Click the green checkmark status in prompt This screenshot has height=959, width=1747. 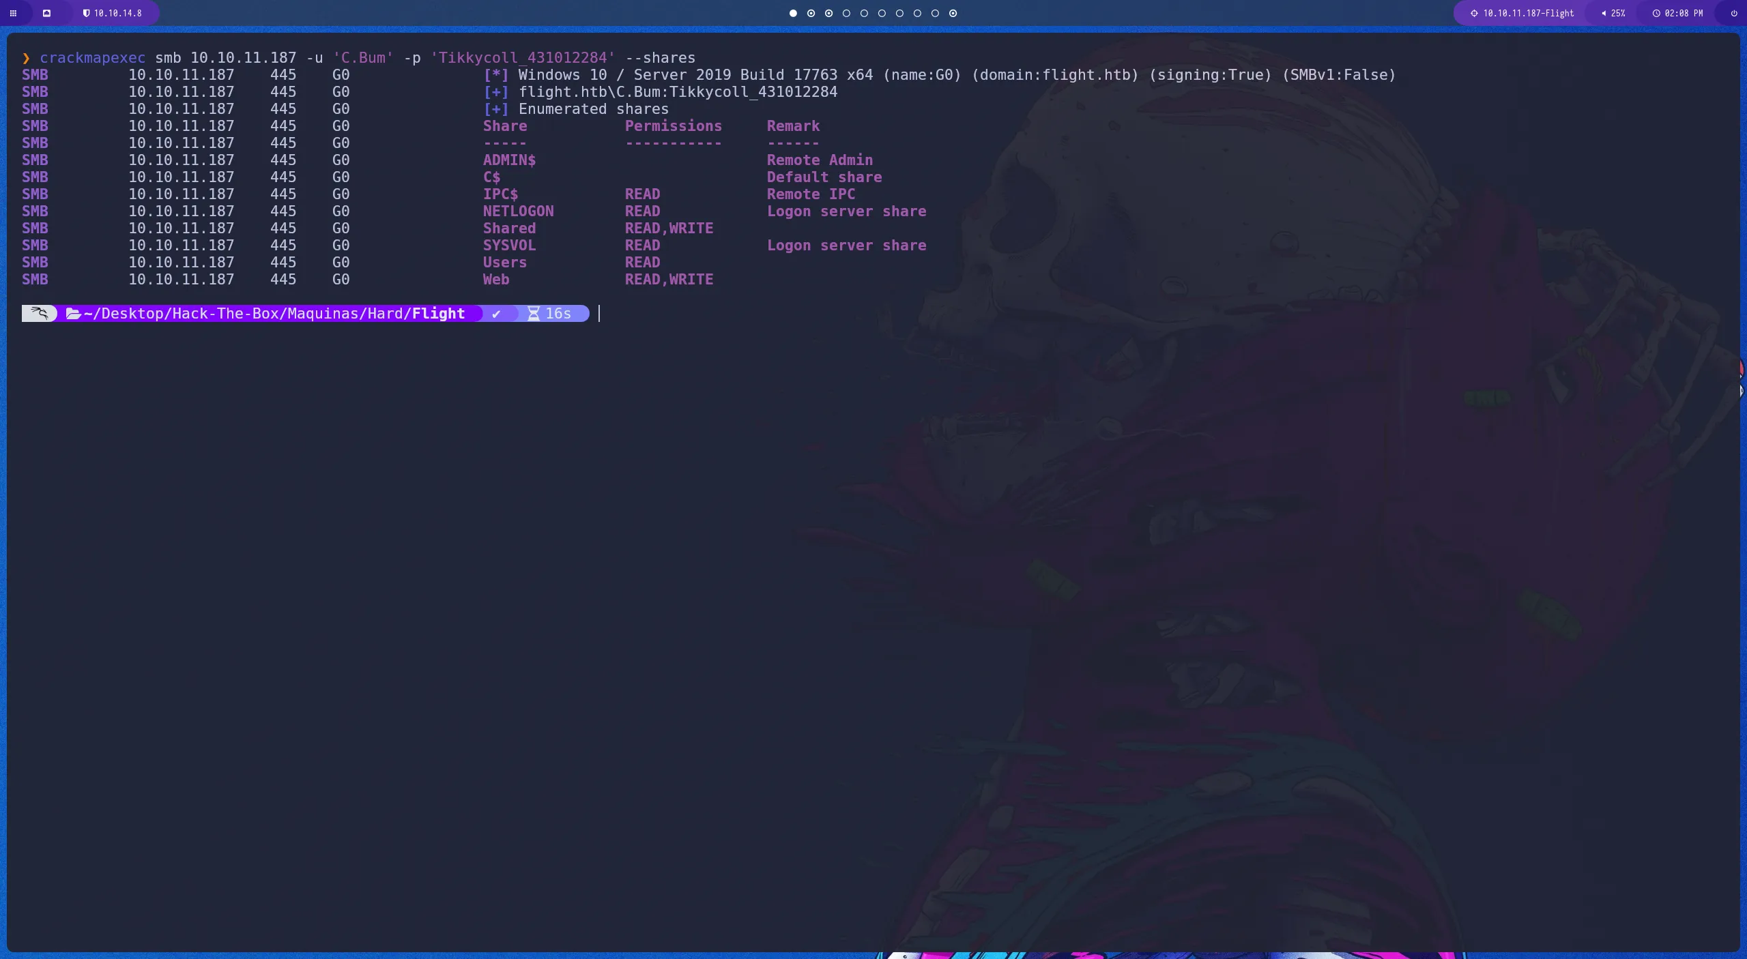(x=497, y=313)
